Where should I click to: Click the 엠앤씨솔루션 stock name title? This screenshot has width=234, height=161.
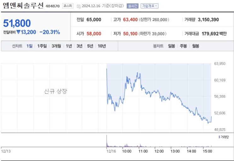coord(23,6)
